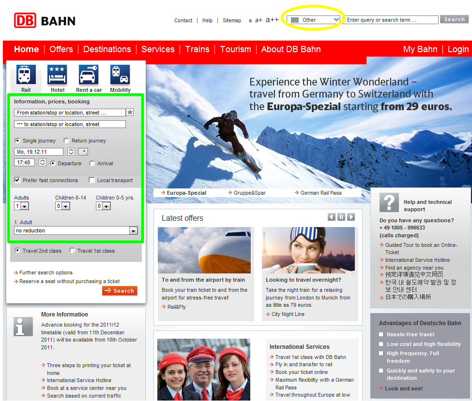Viewport: 472px width, 401px height.
Task: Open Further search options
Action: 46,272
